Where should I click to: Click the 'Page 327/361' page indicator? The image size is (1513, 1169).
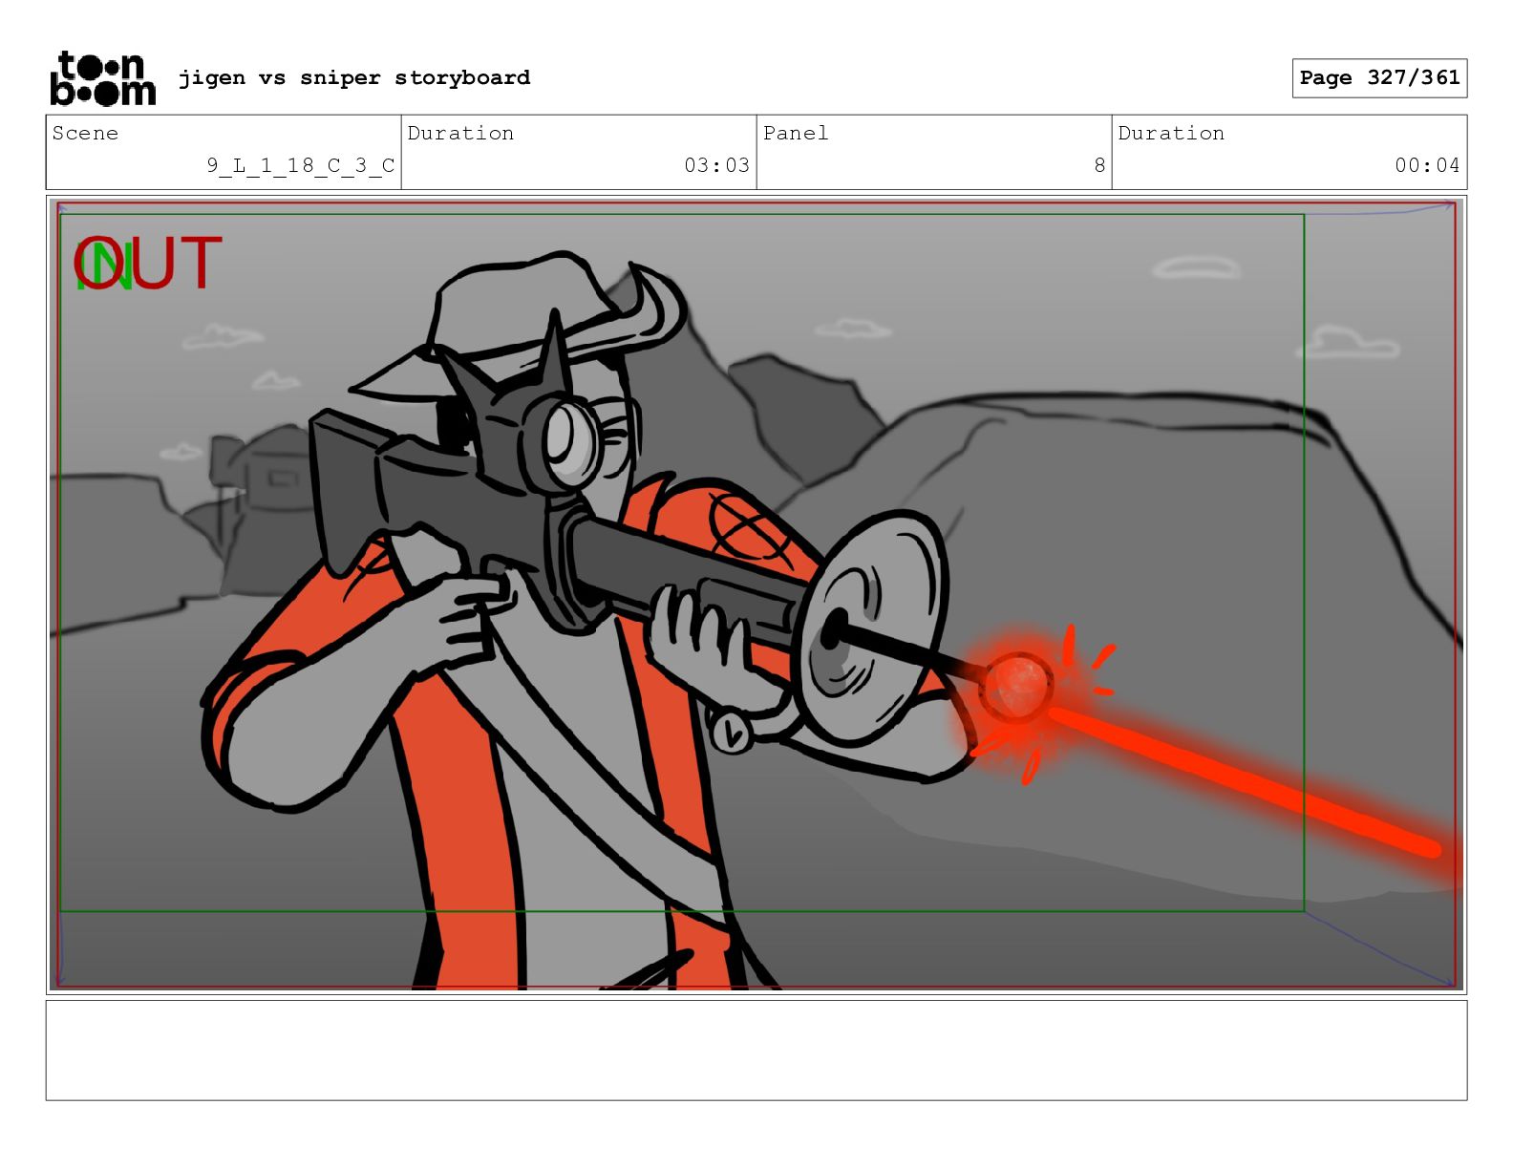1379,78
